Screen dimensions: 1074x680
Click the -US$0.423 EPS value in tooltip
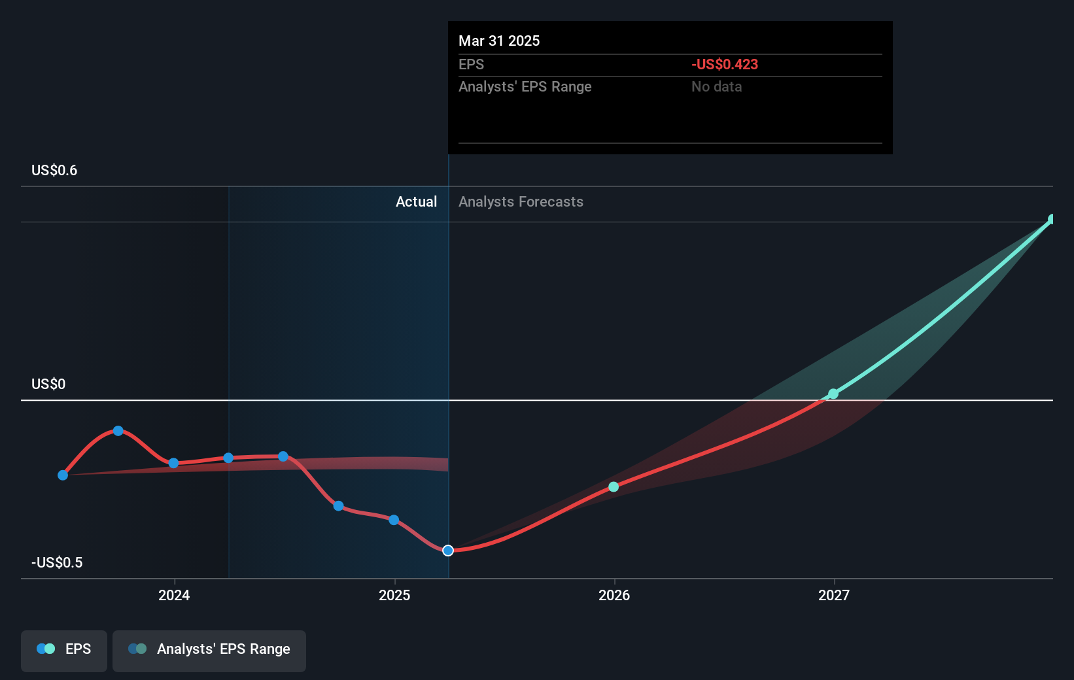coord(725,65)
